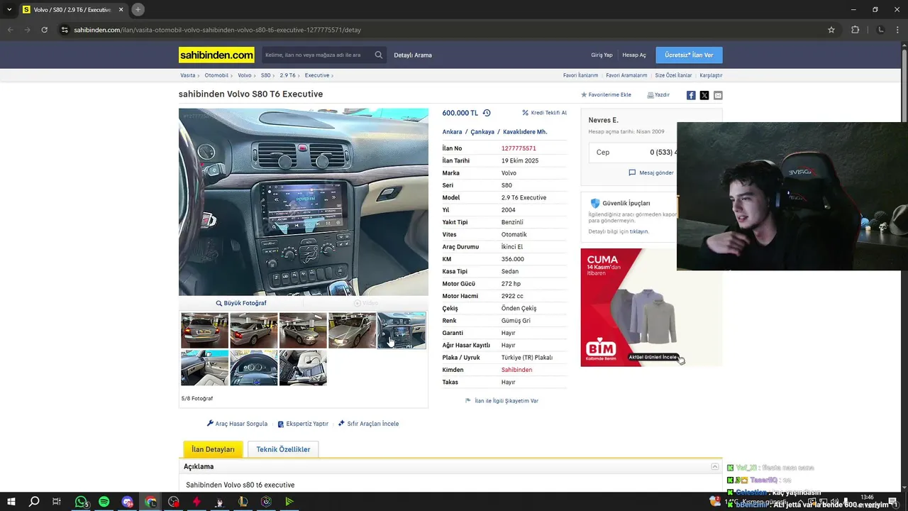The image size is (908, 511).
Task: Open Windows taskbar search
Action: click(x=34, y=502)
